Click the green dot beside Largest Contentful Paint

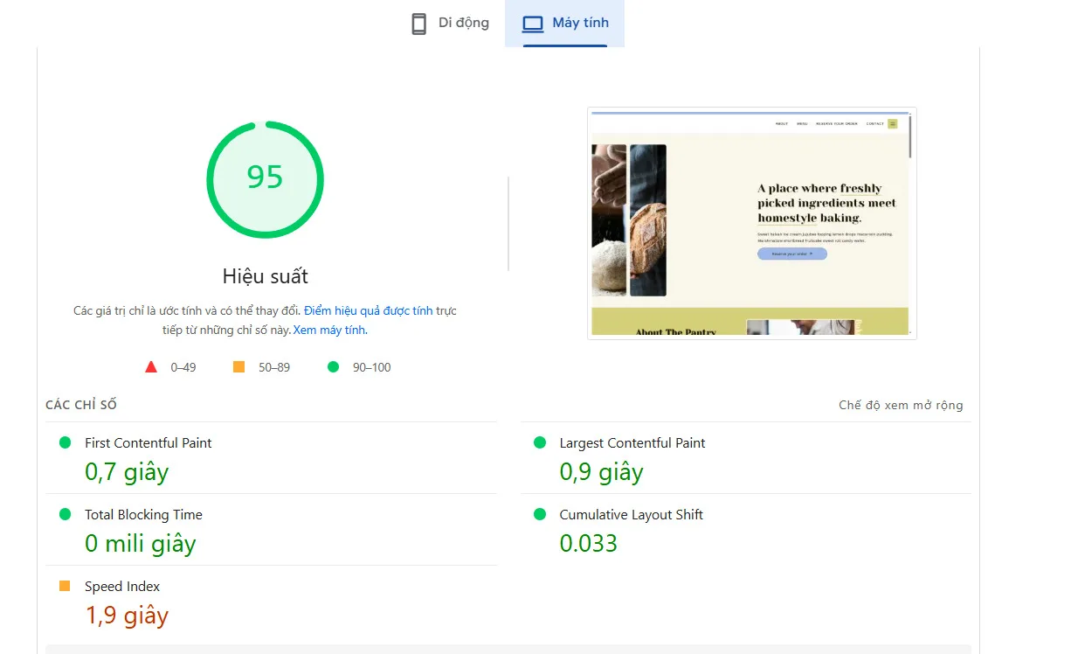539,442
